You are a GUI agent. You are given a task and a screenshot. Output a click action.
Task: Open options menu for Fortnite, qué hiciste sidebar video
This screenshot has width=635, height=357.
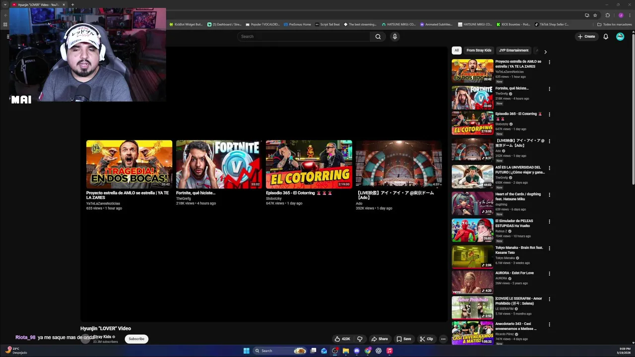[549, 89]
